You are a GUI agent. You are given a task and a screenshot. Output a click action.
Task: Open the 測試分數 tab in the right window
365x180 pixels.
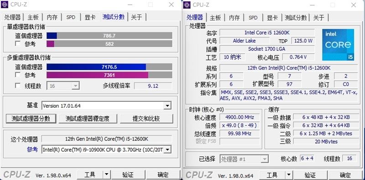[296, 17]
